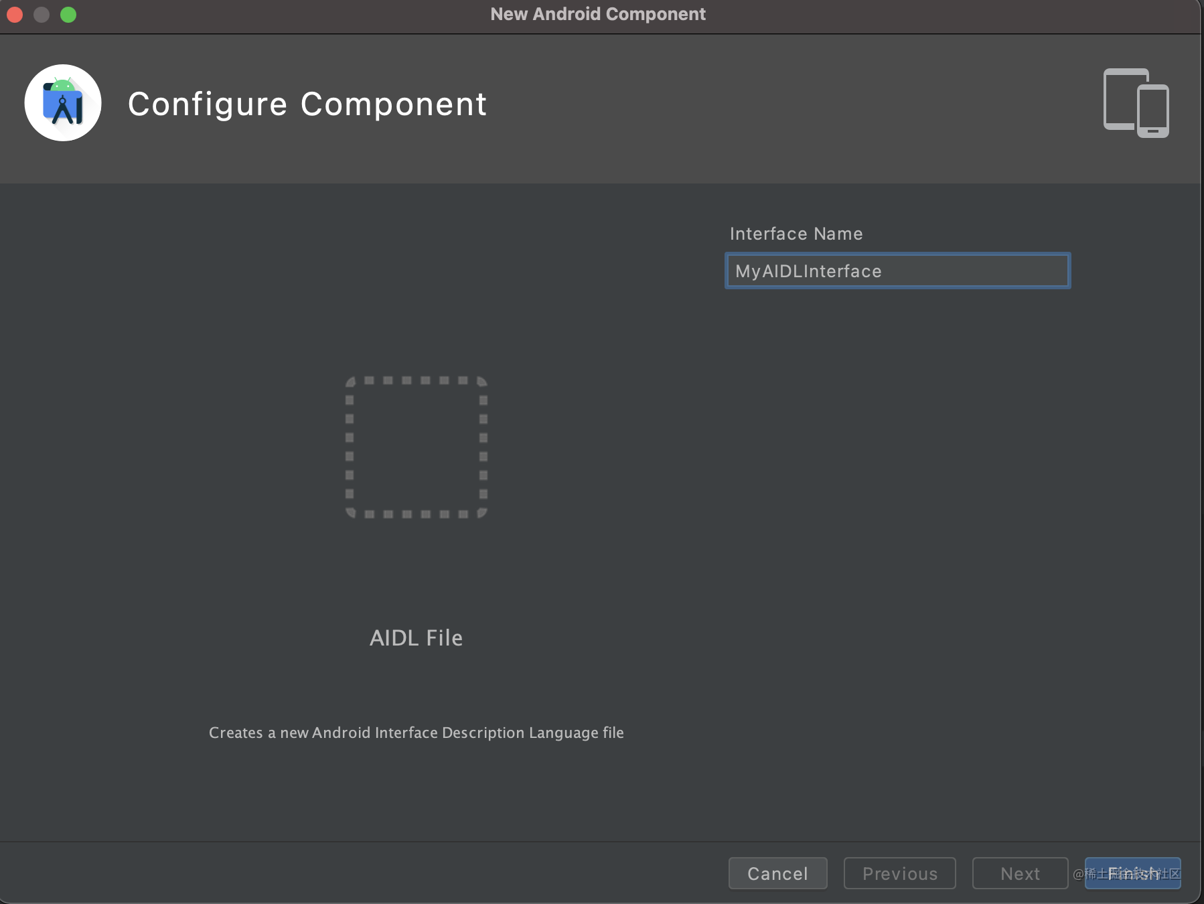Click the tablet outline in the header
Image resolution: width=1204 pixels, height=904 pixels.
[1120, 98]
